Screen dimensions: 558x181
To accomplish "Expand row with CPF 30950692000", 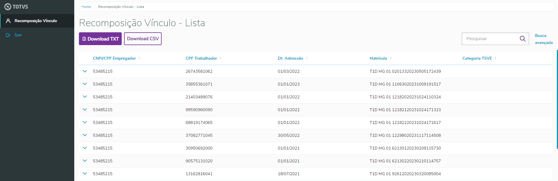I will coord(85,148).
